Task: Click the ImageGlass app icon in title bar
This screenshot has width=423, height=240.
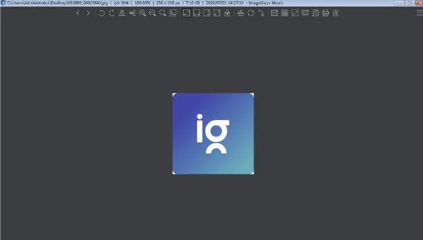Action: point(3,3)
